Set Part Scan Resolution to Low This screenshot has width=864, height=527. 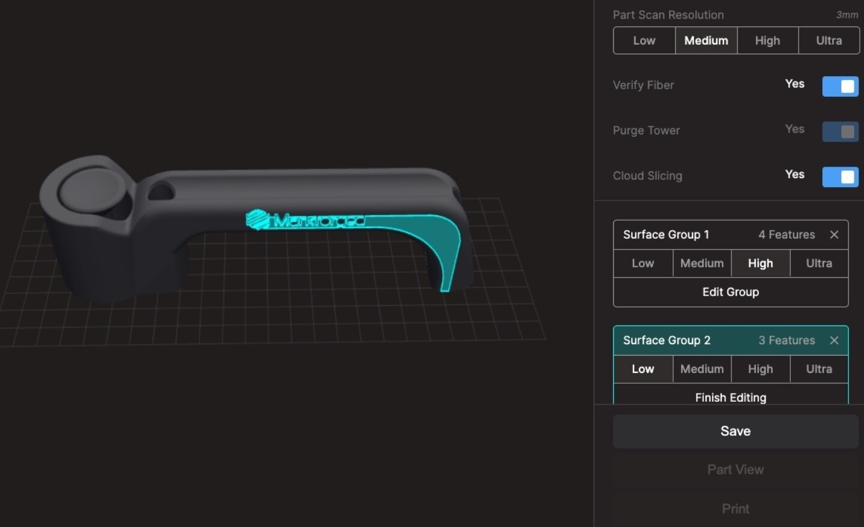[x=644, y=41]
